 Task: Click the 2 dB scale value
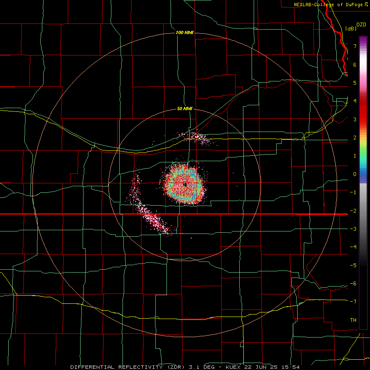[355, 138]
